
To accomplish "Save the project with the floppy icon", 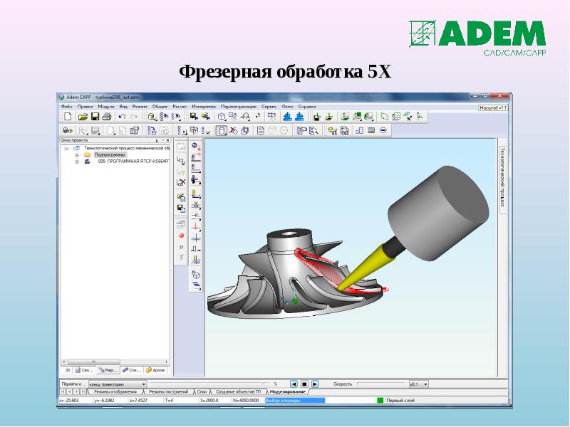I will coord(95,117).
